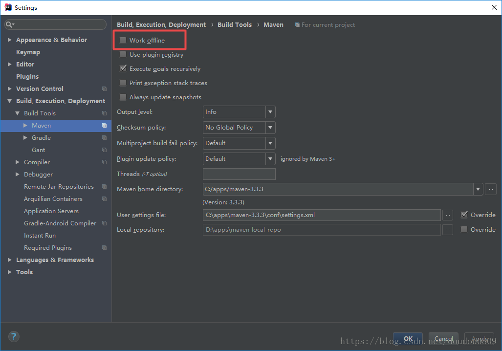Screen dimensions: 502x351
Task: Click the IntelliJ logo in title bar
Action: (x=8, y=7)
